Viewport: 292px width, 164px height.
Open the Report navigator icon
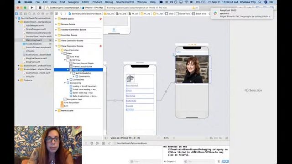(x=52, y=14)
